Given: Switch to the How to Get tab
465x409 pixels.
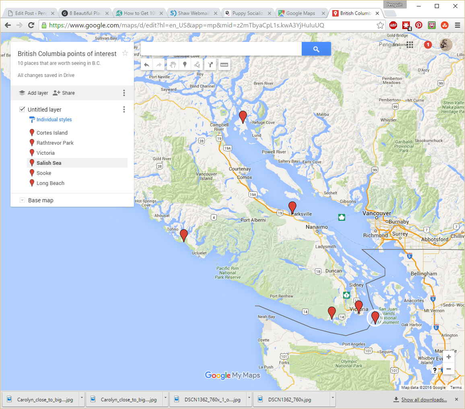Looking at the screenshot, I should pyautogui.click(x=139, y=13).
